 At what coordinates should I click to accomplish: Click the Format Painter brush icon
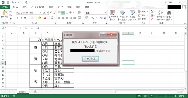tap(10, 19)
